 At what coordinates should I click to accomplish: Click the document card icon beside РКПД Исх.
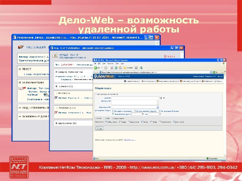point(55,56)
